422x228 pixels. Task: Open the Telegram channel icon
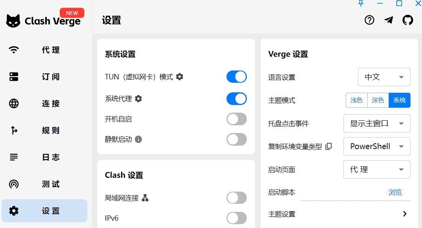tap(389, 20)
